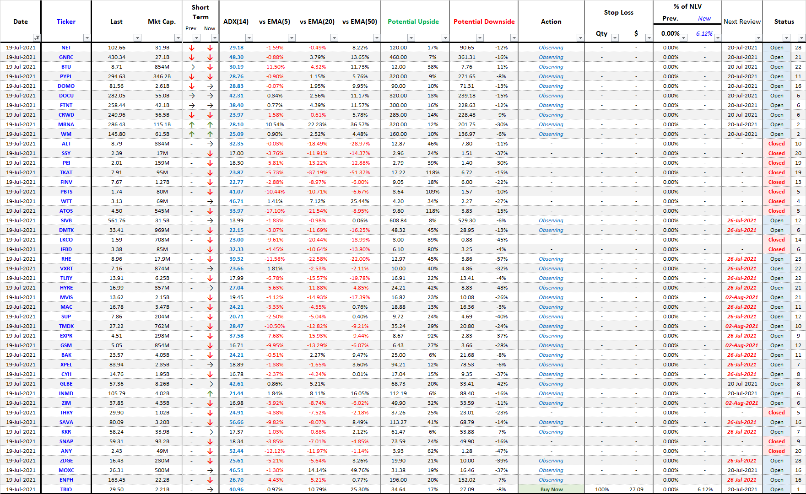Open the Ticker column filter dropdown
Image resolution: width=806 pixels, height=494 pixels.
pos(87,38)
